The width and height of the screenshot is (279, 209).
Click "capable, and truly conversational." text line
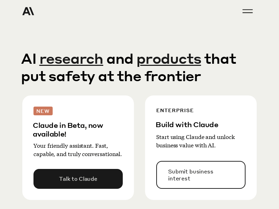pos(77,154)
